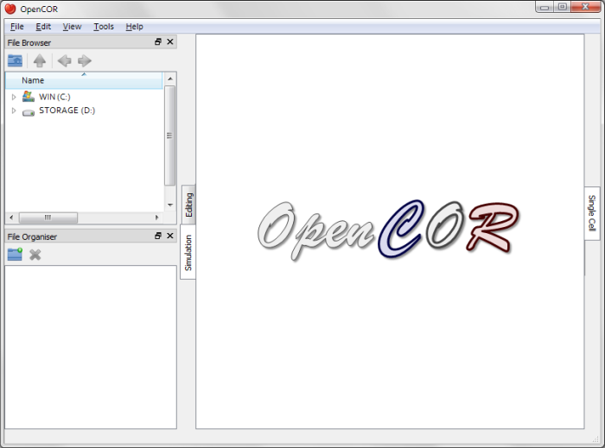The height and width of the screenshot is (448, 605).
Task: Open the View menu
Action: (x=72, y=27)
